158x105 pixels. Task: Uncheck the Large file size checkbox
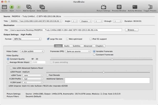pos(48,39)
